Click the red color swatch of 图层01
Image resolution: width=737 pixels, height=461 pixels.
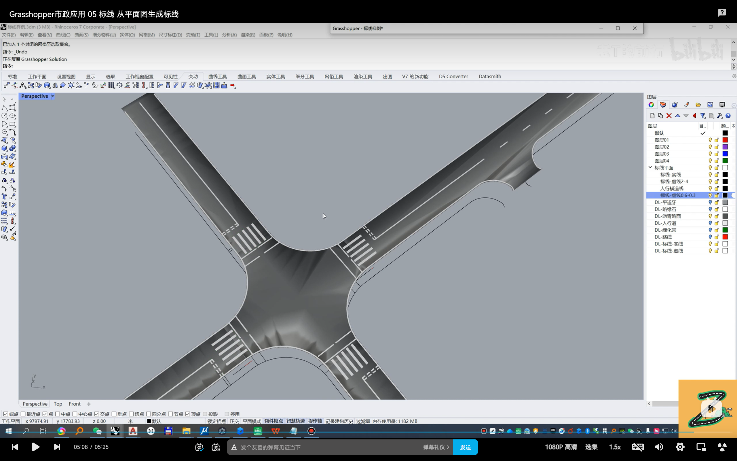[725, 140]
